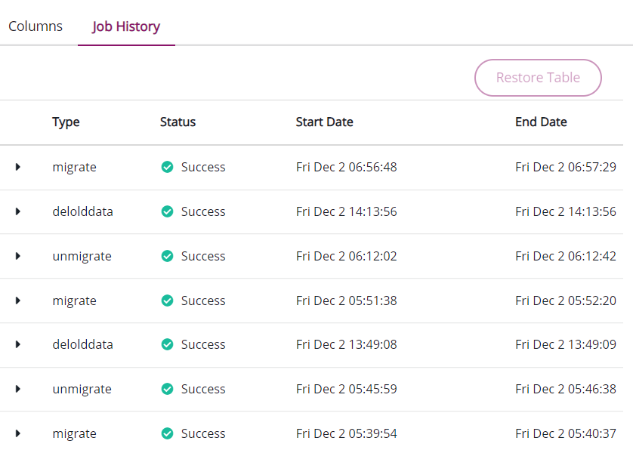Click the Success icon for unmigrate at 05:45:59
Viewport: 633px width, 450px height.
click(167, 389)
